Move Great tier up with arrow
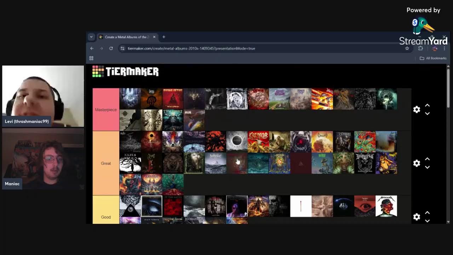The height and width of the screenshot is (255, 453). [427, 159]
